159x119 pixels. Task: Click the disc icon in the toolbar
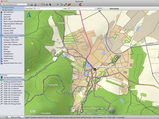coord(81,4)
